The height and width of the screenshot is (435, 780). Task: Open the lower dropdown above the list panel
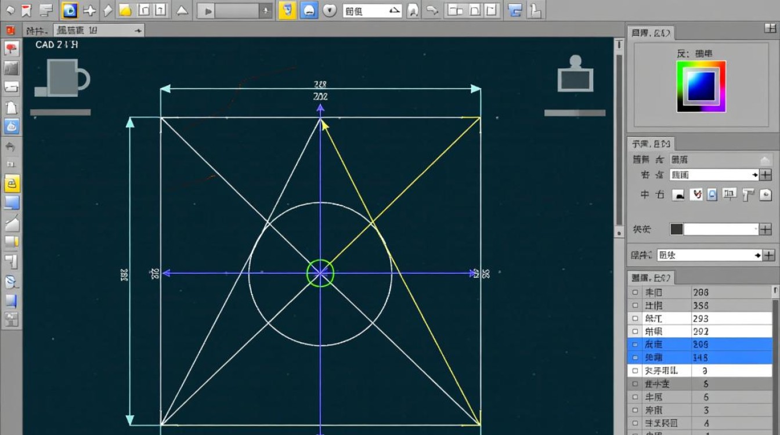[709, 255]
